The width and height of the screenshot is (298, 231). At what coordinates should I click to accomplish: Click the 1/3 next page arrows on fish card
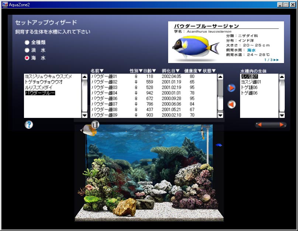coord(276,60)
